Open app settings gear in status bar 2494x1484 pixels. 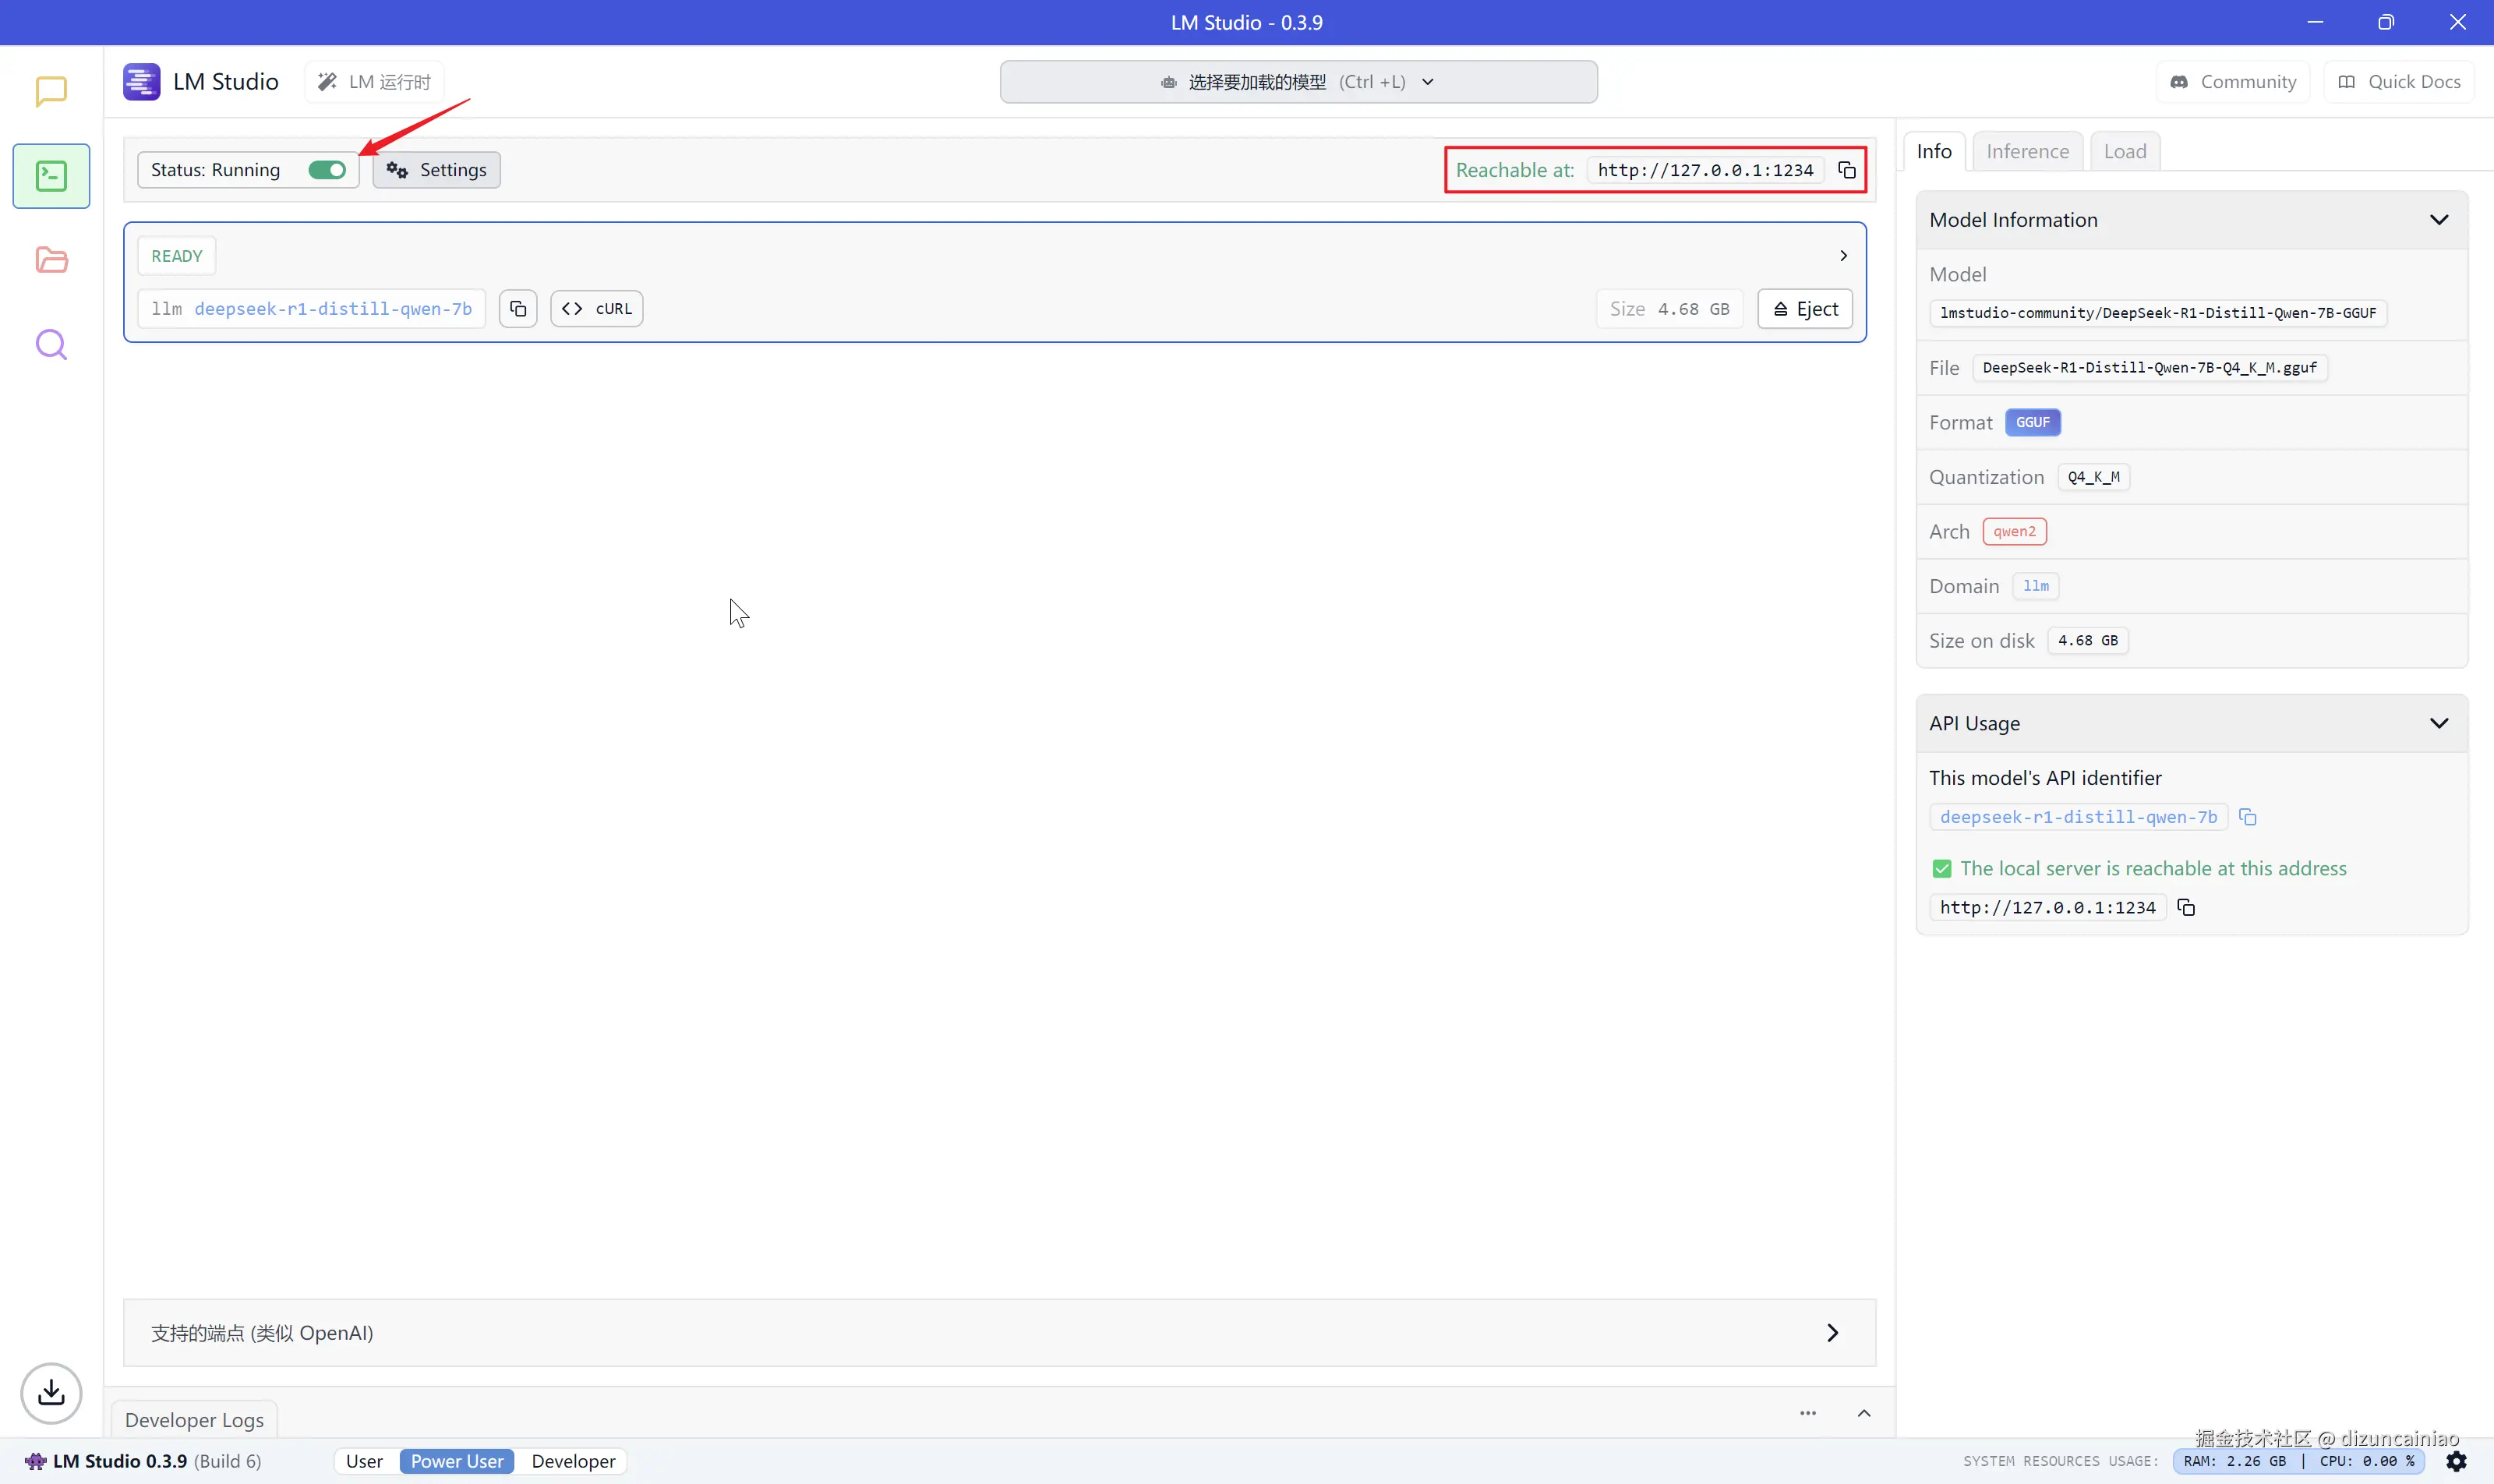tap(2456, 1461)
